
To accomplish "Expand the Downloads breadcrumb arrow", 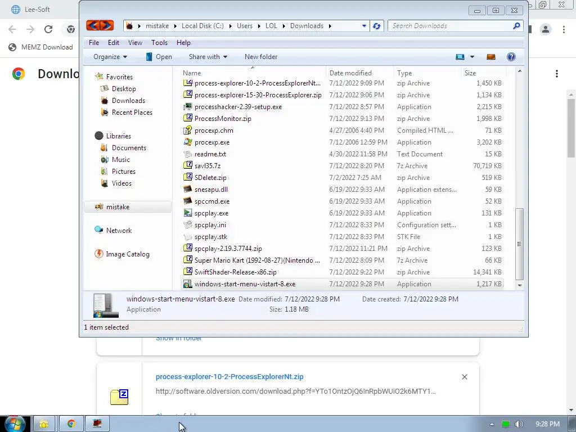I will click(330, 26).
